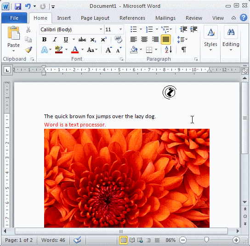Click the Cut scissors icon
This screenshot has width=250, height=246.
tap(28, 29)
